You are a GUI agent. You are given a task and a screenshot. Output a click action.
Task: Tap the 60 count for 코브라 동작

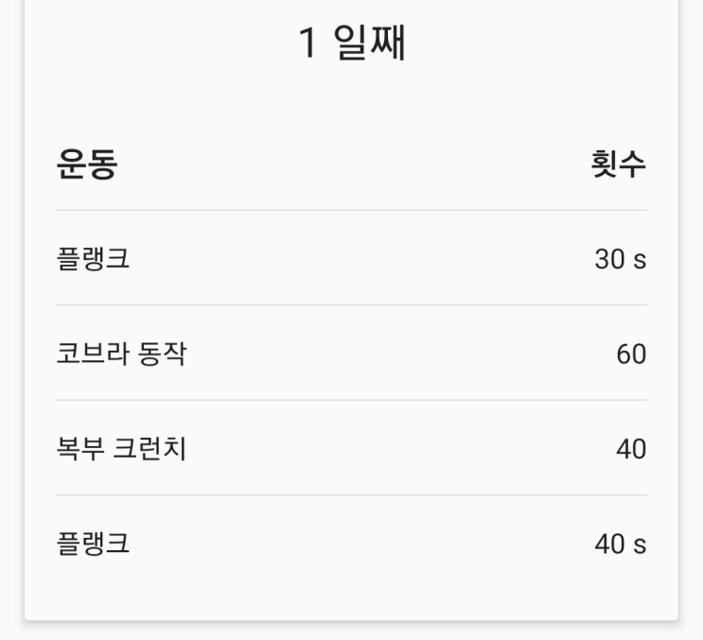coord(631,354)
